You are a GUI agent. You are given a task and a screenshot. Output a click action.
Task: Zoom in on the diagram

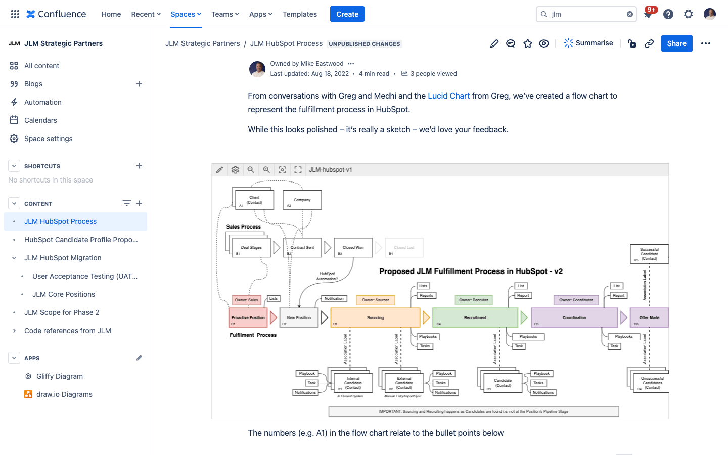(266, 170)
